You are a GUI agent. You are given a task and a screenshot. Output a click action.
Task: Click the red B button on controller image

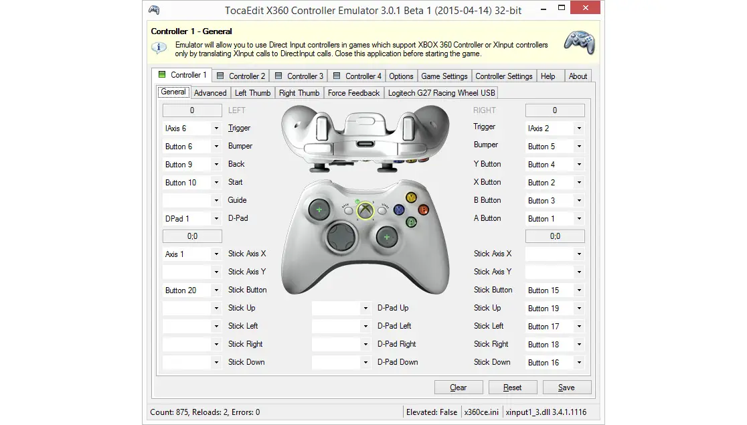pos(423,209)
